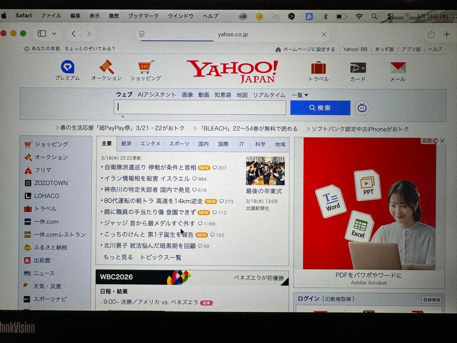
Task: Switch to the 国際 news tab
Action: (223, 144)
